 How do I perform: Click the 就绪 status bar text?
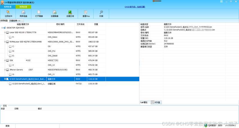click(8, 126)
